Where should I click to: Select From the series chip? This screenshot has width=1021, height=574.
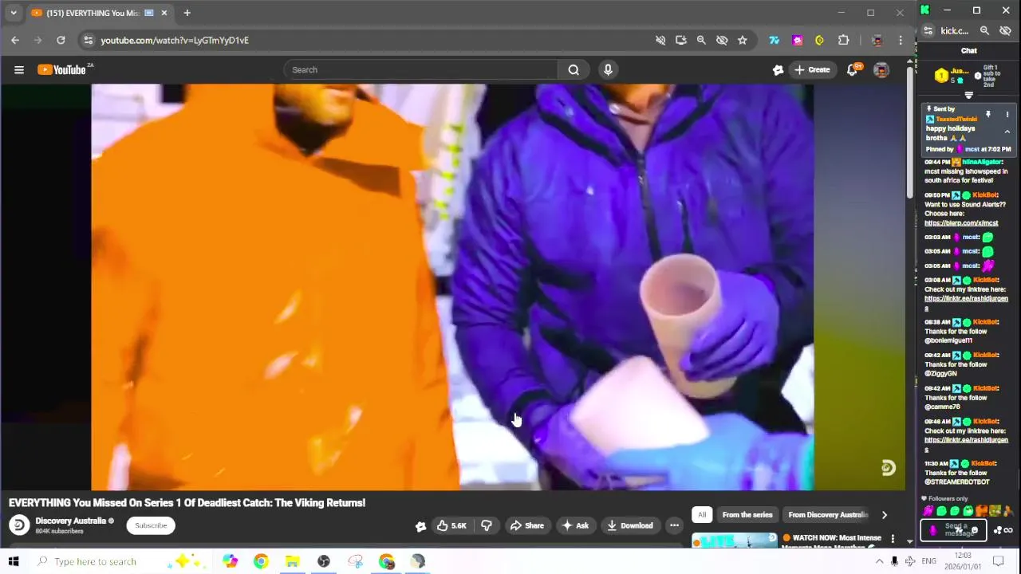coord(747,515)
